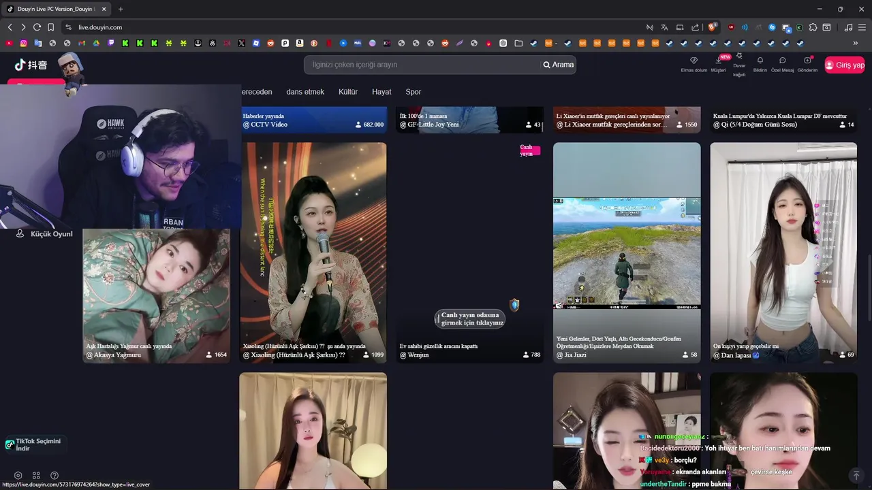
Task: Open Elmas dolum diamond recharge
Action: [x=694, y=64]
